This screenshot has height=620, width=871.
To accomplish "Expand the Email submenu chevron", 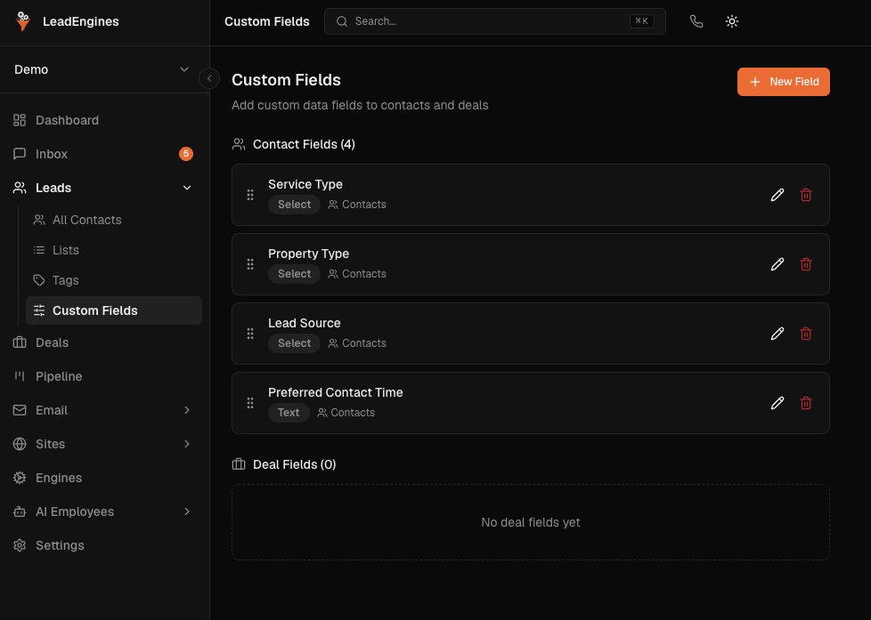I will pyautogui.click(x=187, y=410).
